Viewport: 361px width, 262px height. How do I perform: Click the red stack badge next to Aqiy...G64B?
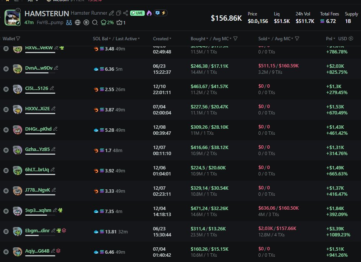pyautogui.click(x=59, y=251)
